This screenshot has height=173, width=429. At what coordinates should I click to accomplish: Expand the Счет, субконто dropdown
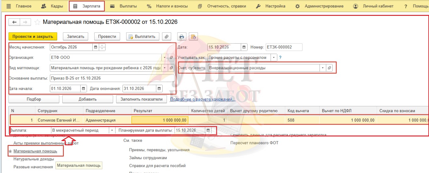point(323,68)
